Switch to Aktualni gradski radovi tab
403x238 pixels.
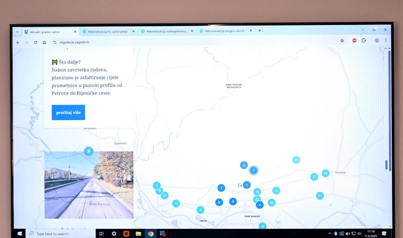pos(48,32)
